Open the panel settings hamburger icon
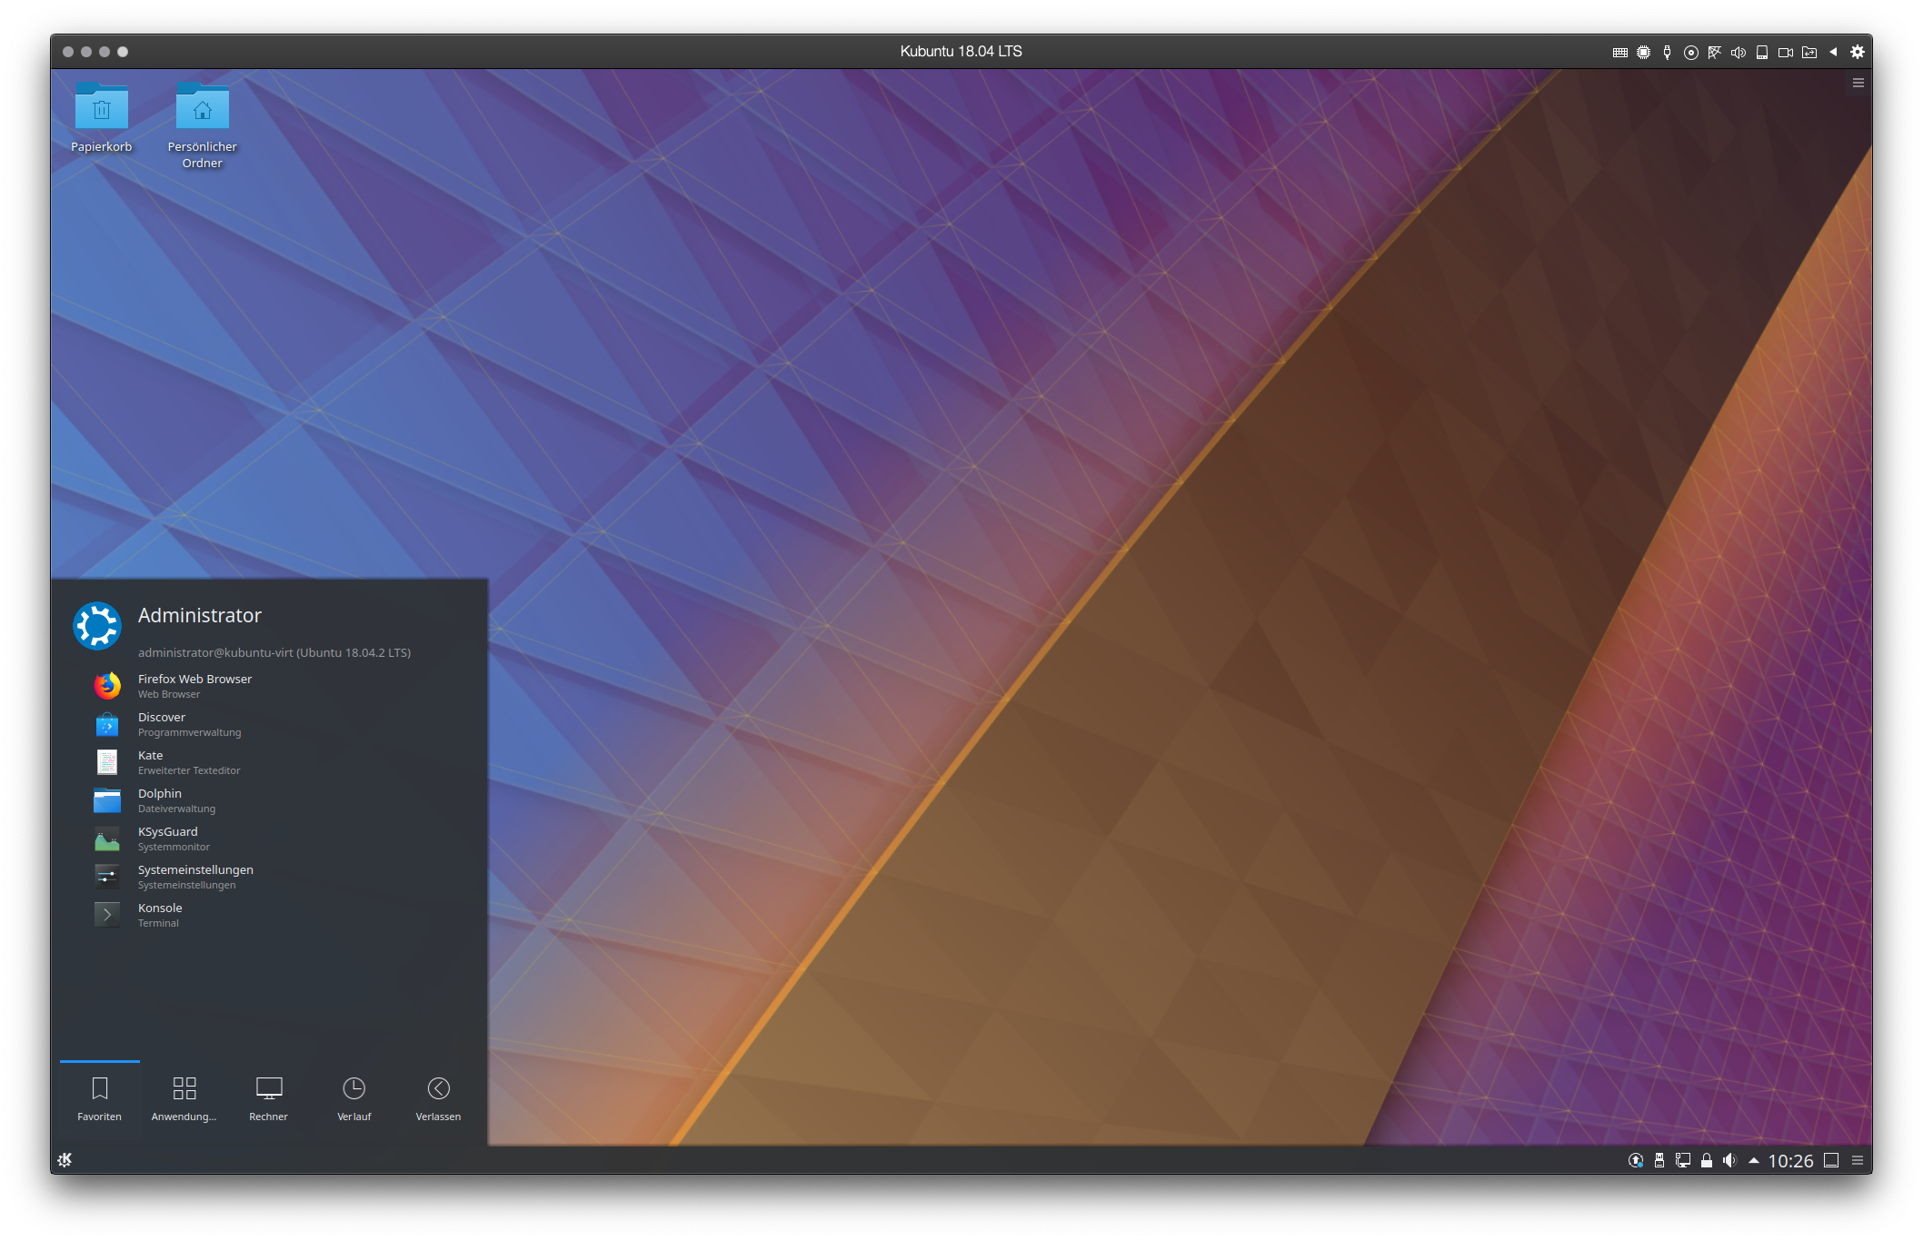 [x=1858, y=1160]
